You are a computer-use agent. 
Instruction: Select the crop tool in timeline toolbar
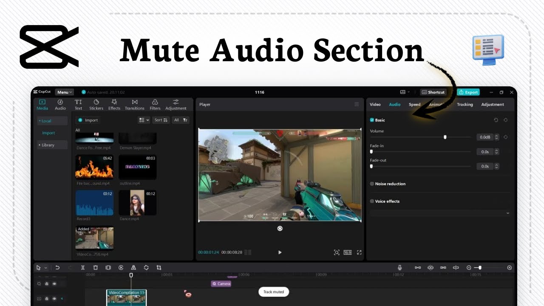point(159,268)
